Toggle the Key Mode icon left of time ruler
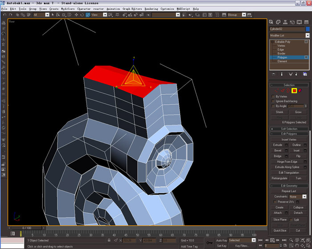Viewport: 312px width, 249px height. 12,234
